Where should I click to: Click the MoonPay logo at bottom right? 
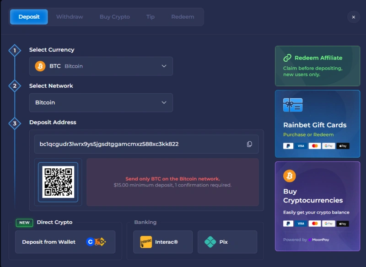click(320, 240)
